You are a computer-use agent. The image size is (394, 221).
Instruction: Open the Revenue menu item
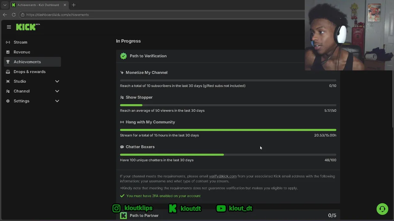click(x=32, y=52)
